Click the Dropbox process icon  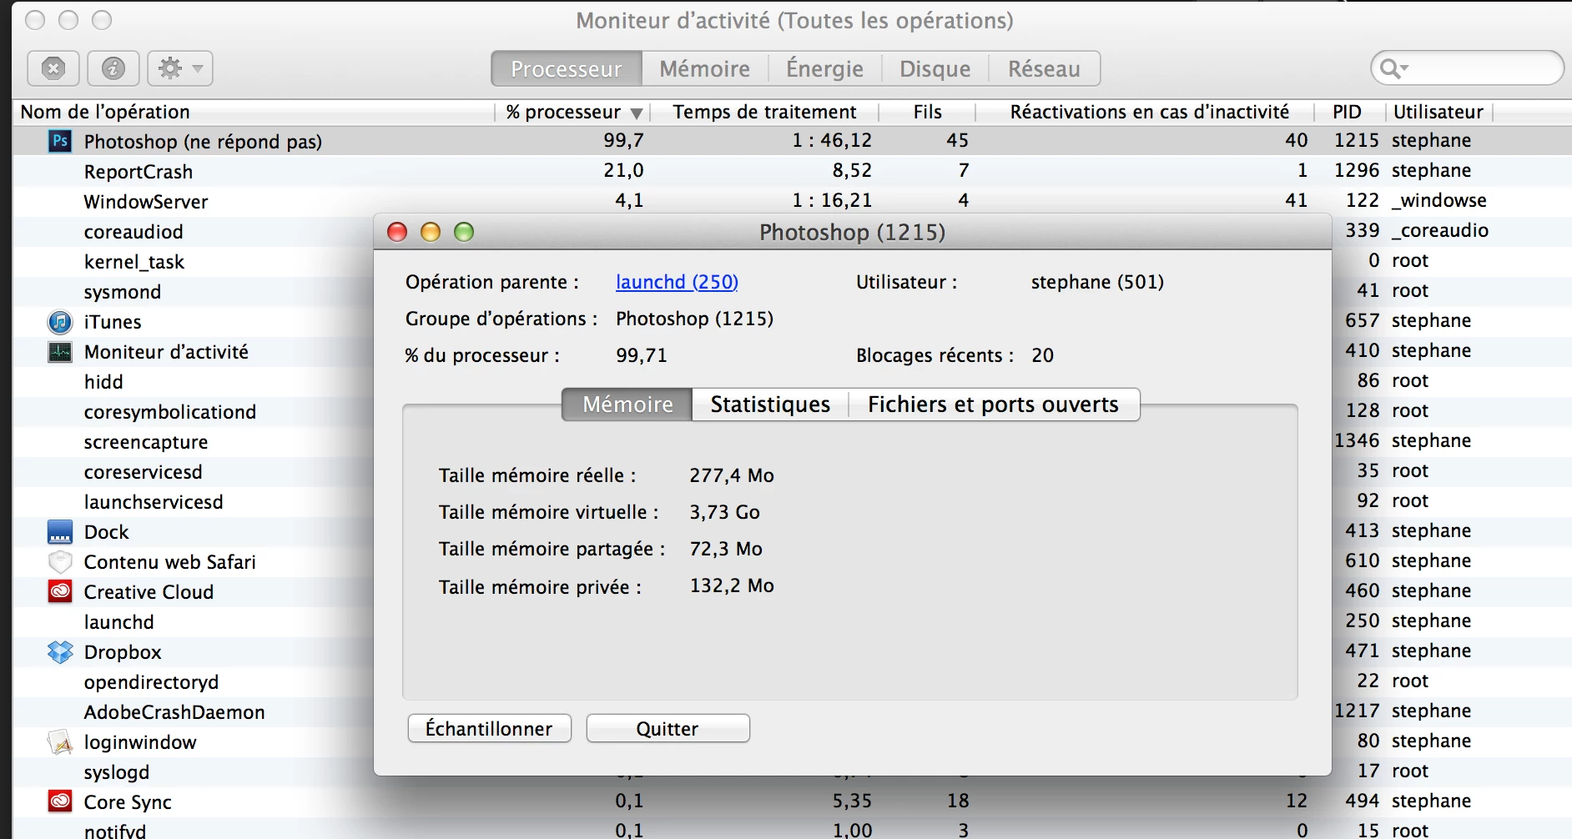tap(60, 651)
